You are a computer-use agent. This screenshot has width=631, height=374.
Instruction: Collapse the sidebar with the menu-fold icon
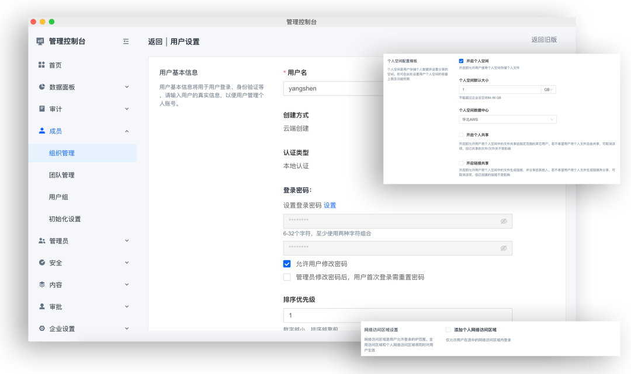click(x=126, y=41)
